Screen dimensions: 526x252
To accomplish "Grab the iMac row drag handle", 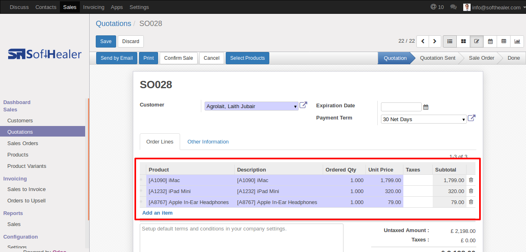I will 141,180.
